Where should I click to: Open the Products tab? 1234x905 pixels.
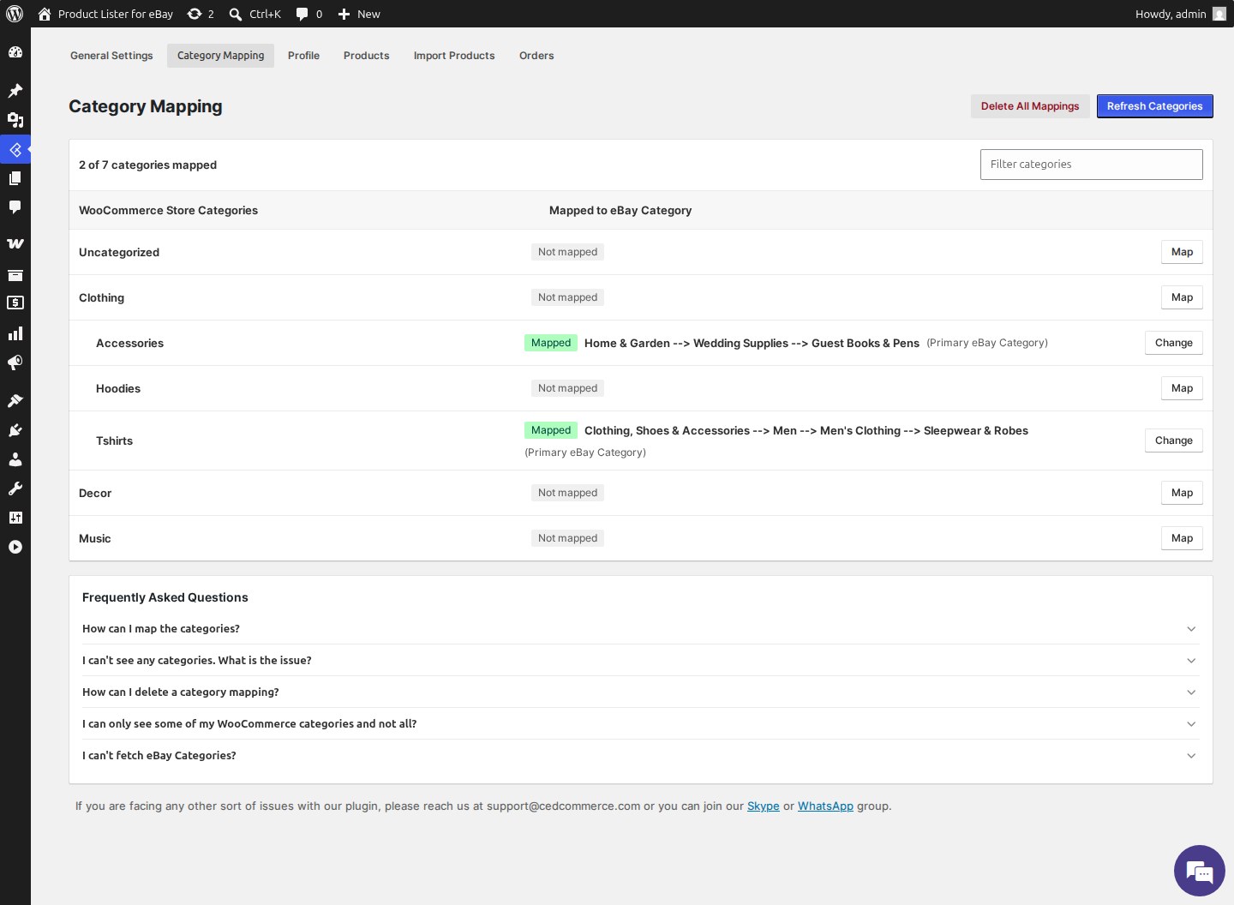click(366, 56)
